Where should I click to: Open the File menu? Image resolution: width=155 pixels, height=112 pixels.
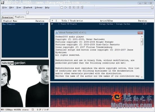click(x=5, y=8)
